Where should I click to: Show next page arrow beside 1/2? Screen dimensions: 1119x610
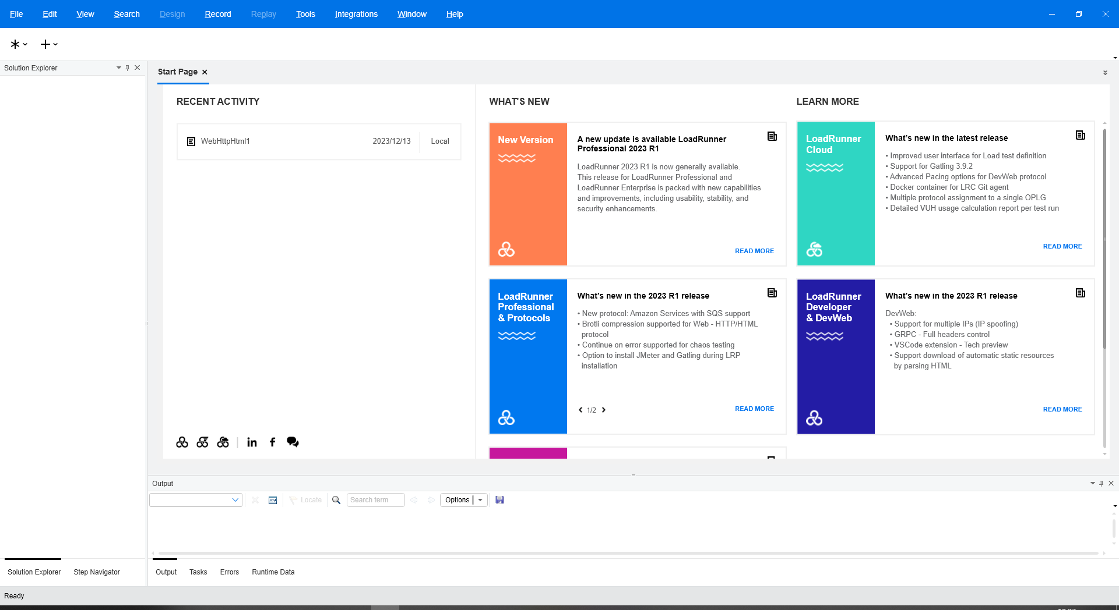(604, 410)
